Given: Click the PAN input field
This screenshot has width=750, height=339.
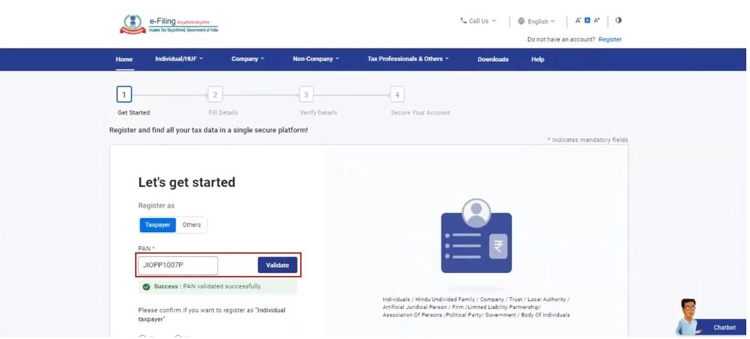Looking at the screenshot, I should click(178, 265).
